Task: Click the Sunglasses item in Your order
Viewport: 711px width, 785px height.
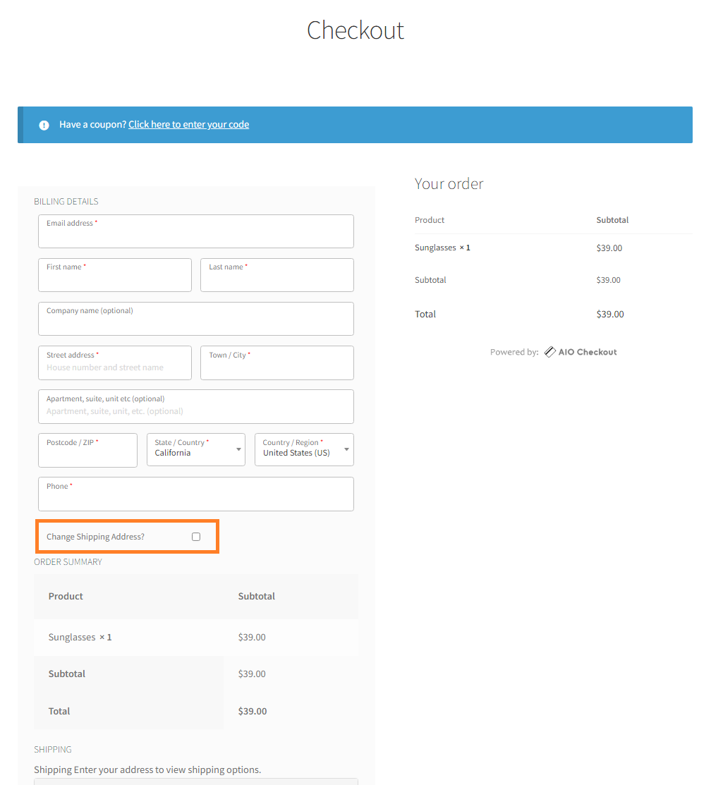Action: (442, 248)
